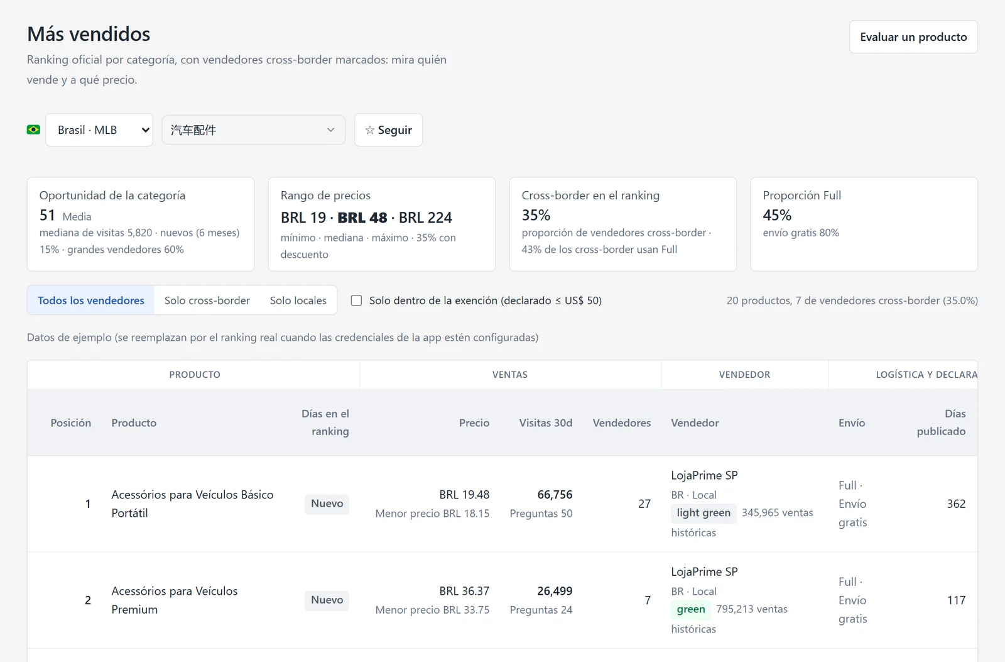Click the green reputation badge
This screenshot has width=1005, height=662.
tap(691, 609)
